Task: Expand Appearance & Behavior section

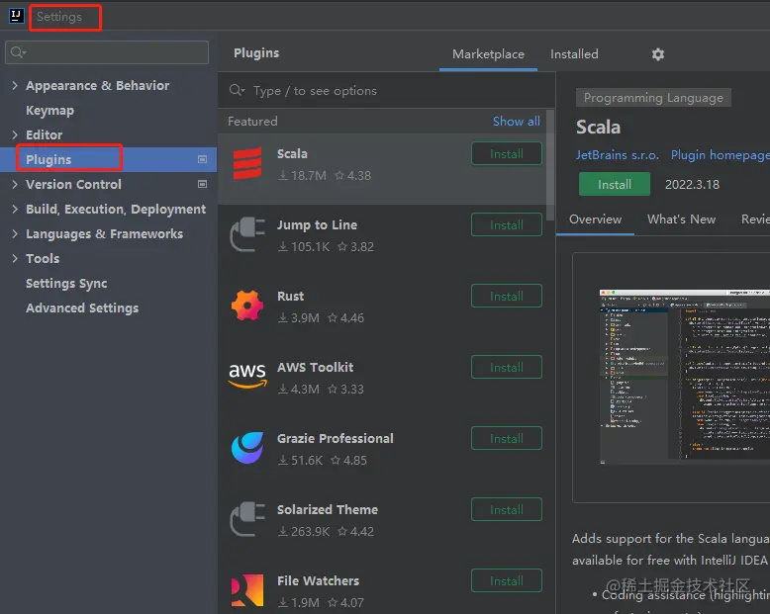Action: click(15, 85)
